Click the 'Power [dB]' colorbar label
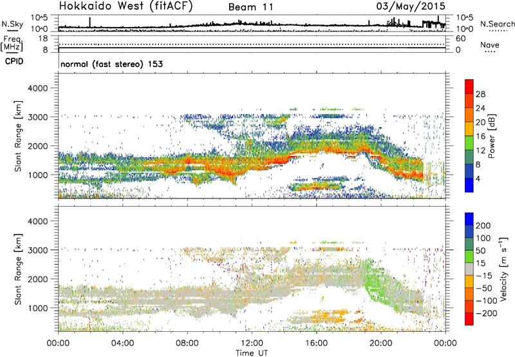Viewport: 515px width, 357px height. click(492, 136)
